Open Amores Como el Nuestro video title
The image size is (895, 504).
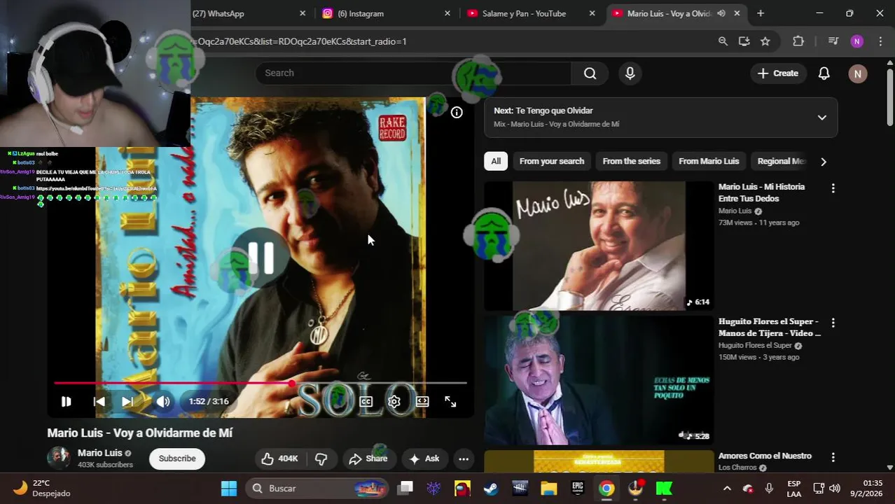click(764, 456)
